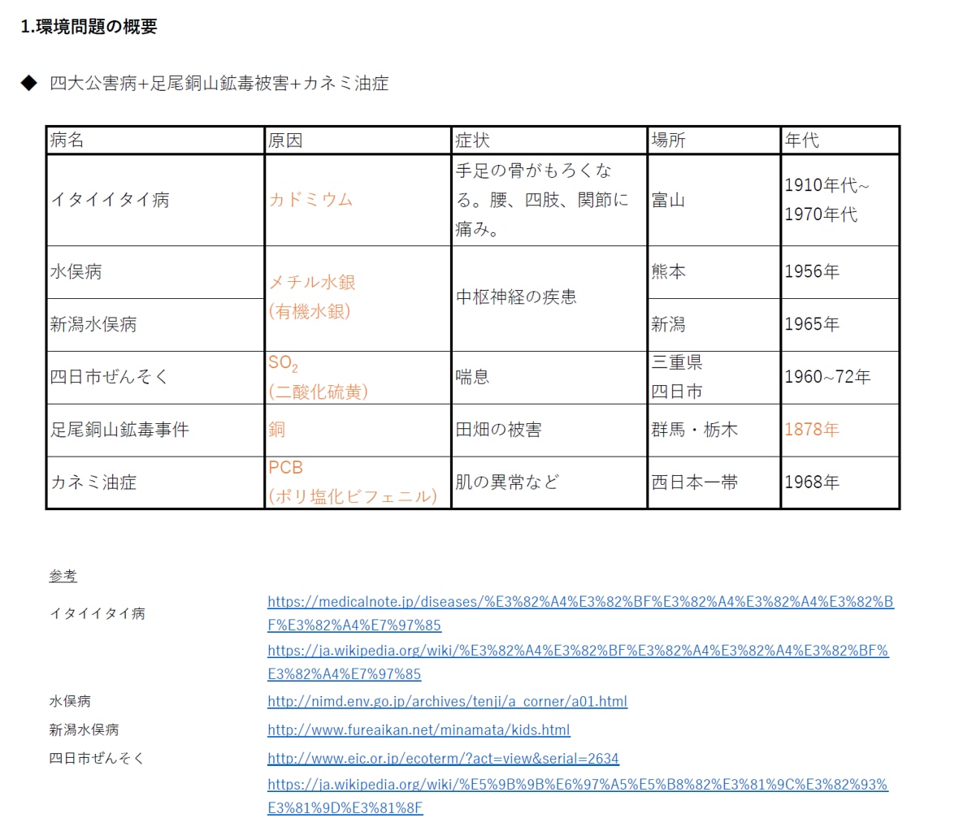
Task: Click the 新潟 location cell
Action: (x=714, y=325)
